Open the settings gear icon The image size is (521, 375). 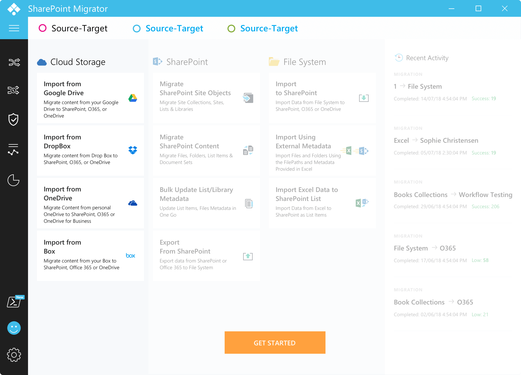[14, 355]
